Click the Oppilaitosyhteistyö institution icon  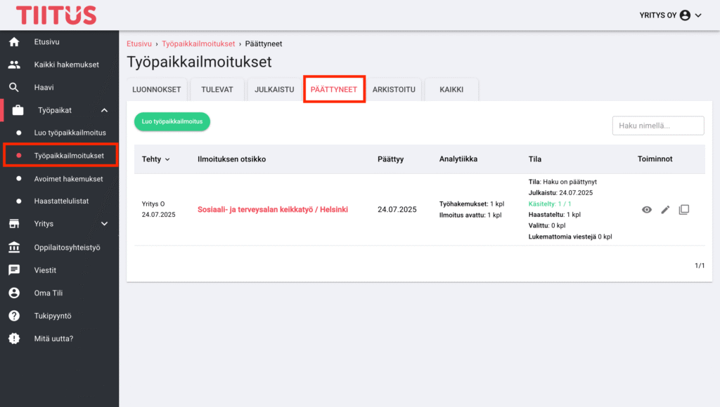pyautogui.click(x=14, y=247)
